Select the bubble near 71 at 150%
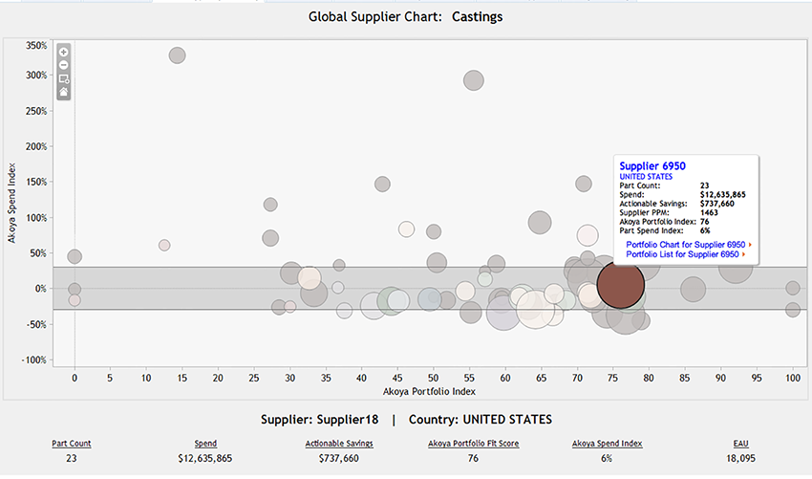 583,184
